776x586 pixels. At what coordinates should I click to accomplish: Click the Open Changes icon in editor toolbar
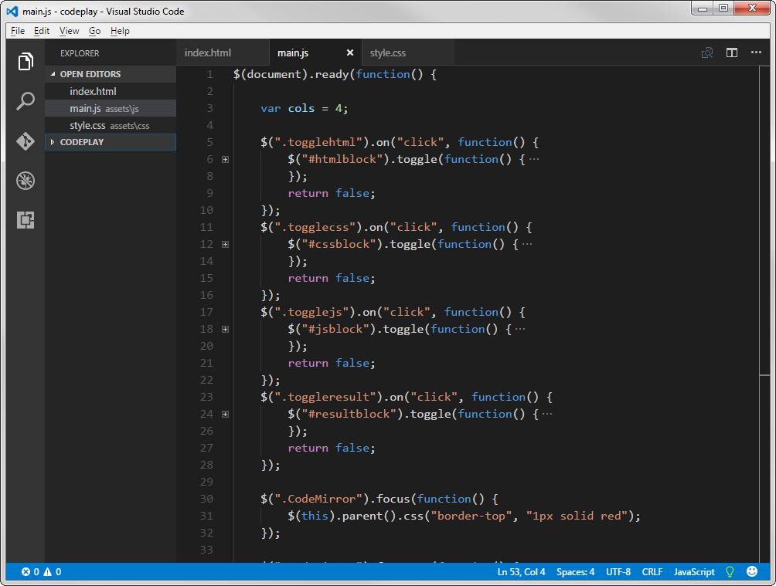pyautogui.click(x=706, y=53)
